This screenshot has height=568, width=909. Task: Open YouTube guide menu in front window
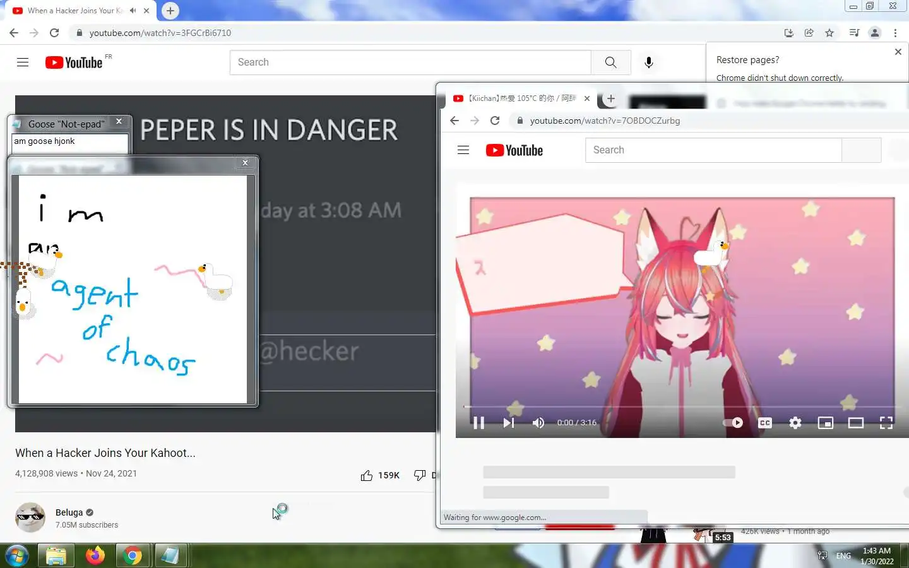[463, 150]
